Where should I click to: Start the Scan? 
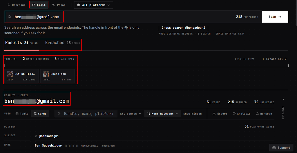(275, 17)
